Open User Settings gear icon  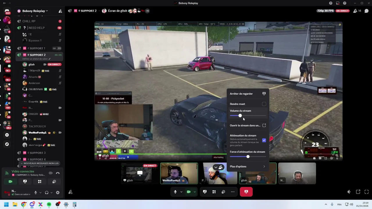tap(58, 192)
